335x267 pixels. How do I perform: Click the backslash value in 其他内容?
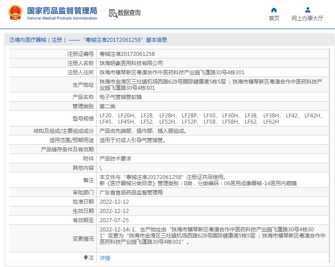[x=101, y=168]
